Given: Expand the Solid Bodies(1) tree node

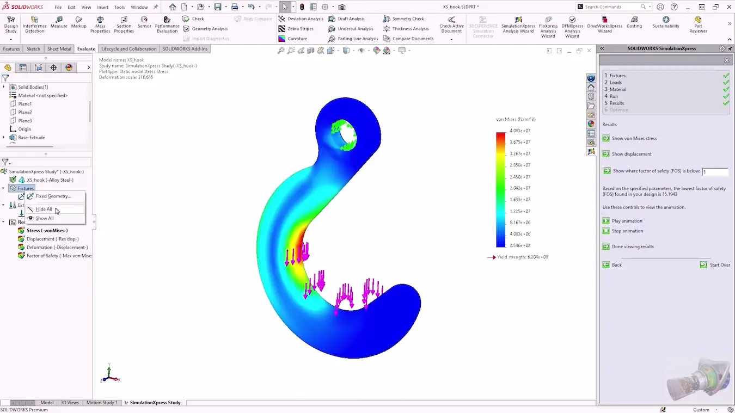Looking at the screenshot, I should click(x=4, y=87).
